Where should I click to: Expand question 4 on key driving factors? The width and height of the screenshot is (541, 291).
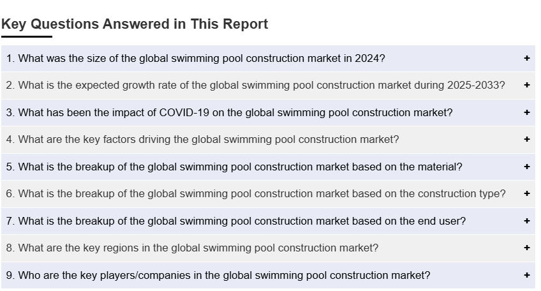(203, 139)
